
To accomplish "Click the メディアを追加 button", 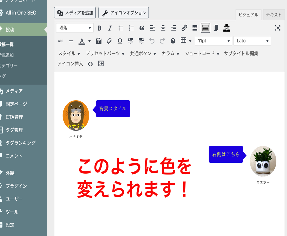I will click(x=75, y=13).
